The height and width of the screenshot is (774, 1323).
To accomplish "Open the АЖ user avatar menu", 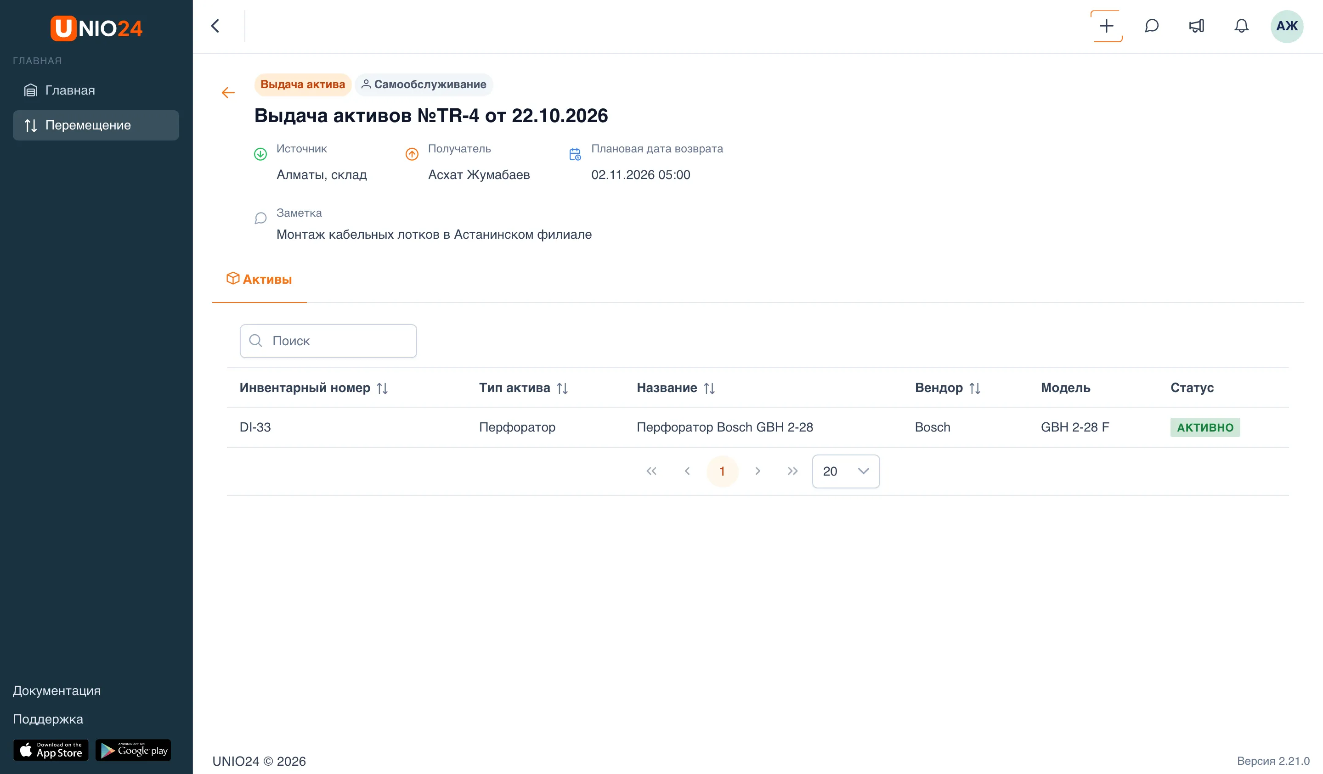I will click(1286, 26).
